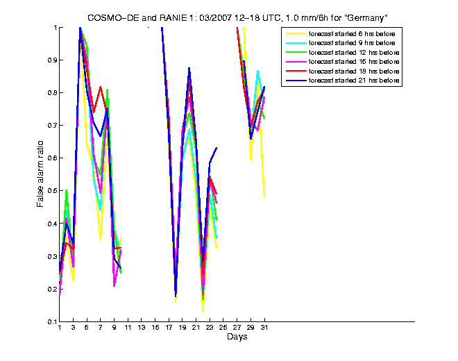This screenshot has width=458, height=361.
Task: Click x-axis day tick label '5'
Action: click(x=87, y=328)
